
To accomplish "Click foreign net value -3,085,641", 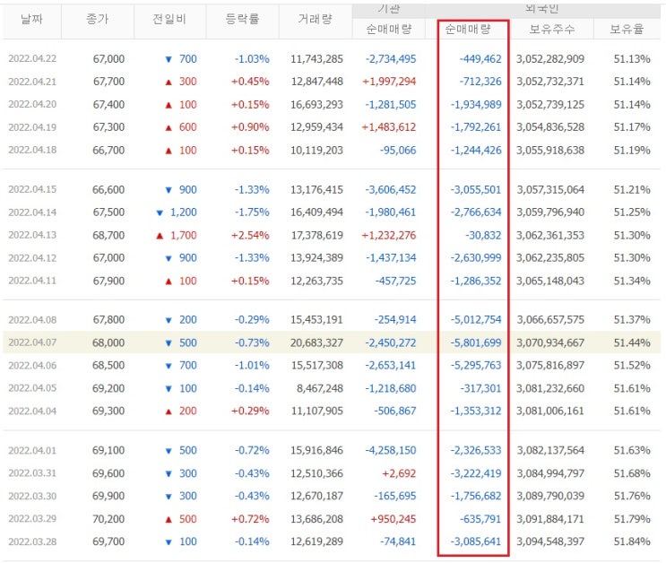I will (476, 541).
